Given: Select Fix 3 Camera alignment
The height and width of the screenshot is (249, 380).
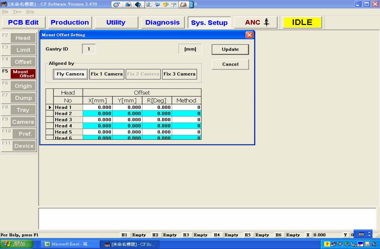Looking at the screenshot, I should tap(179, 74).
